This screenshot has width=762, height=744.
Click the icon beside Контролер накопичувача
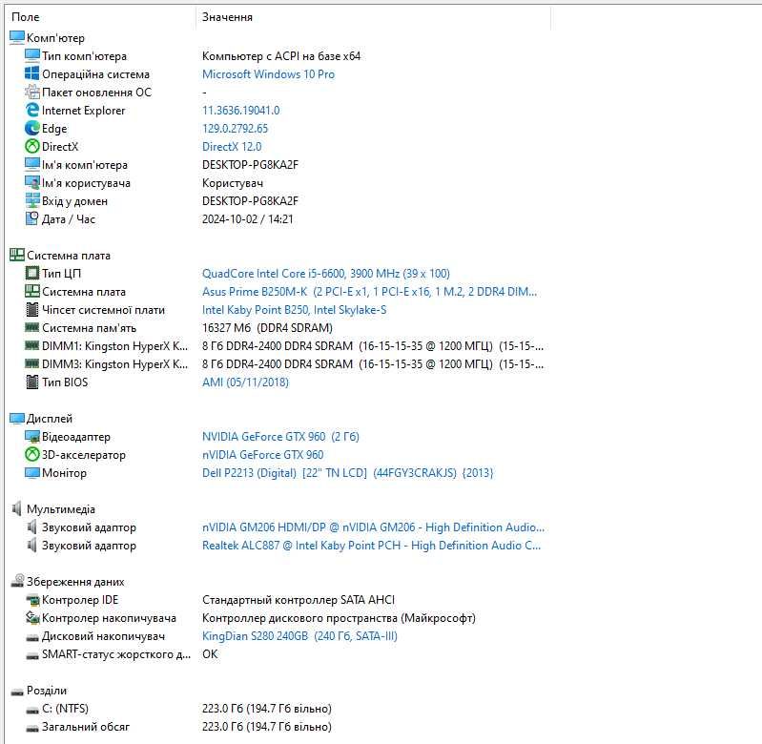click(32, 617)
